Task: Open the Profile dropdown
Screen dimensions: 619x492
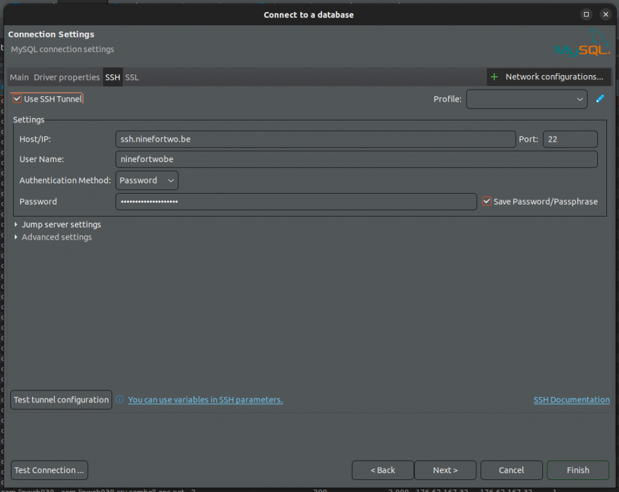Action: 527,99
